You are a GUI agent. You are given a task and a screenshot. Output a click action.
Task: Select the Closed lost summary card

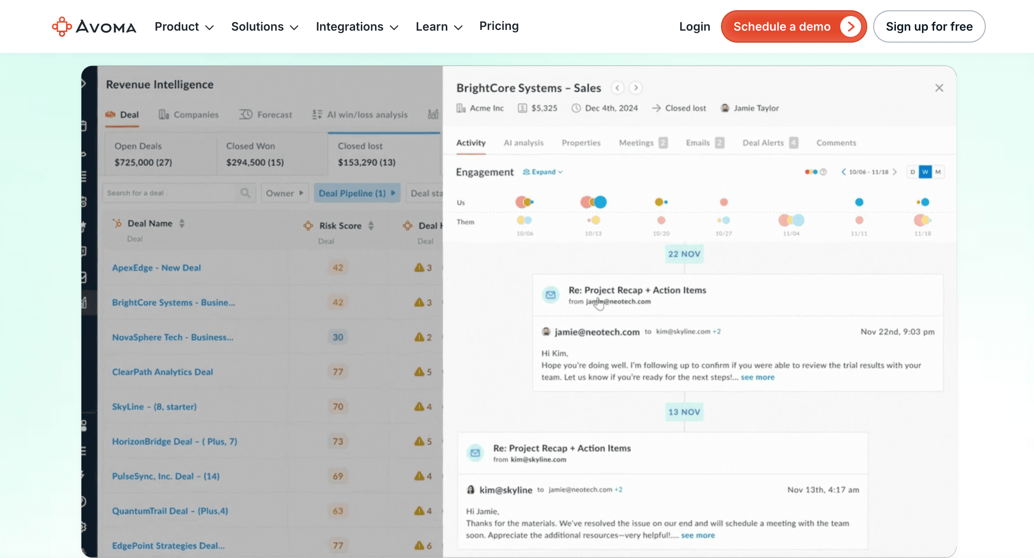pos(384,154)
